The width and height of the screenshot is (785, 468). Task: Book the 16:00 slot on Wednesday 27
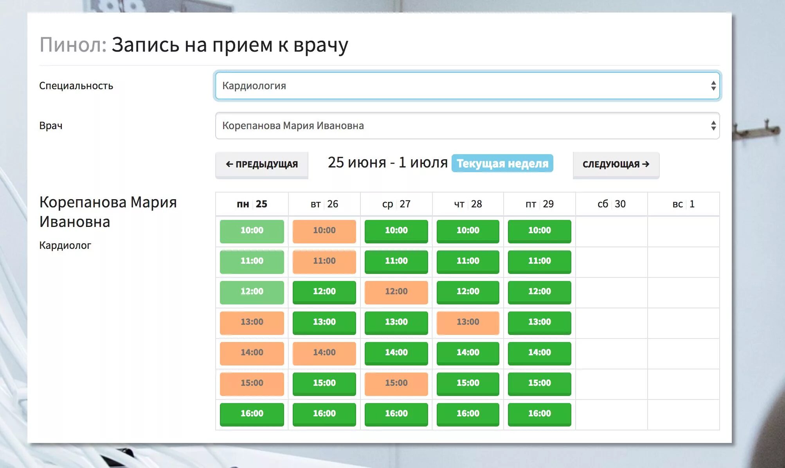coord(396,414)
